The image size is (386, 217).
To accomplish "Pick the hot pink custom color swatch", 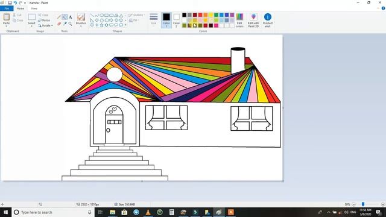I will 216,25.
